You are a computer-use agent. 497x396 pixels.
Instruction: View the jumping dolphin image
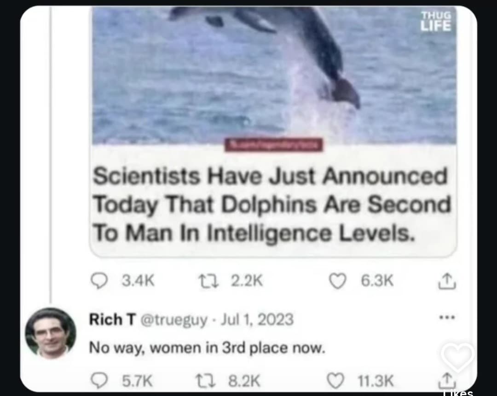[274, 76]
